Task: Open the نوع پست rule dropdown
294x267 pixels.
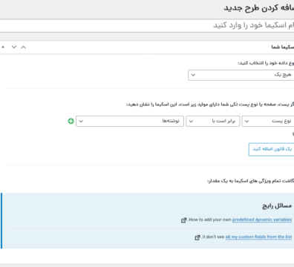Action: click(268, 121)
